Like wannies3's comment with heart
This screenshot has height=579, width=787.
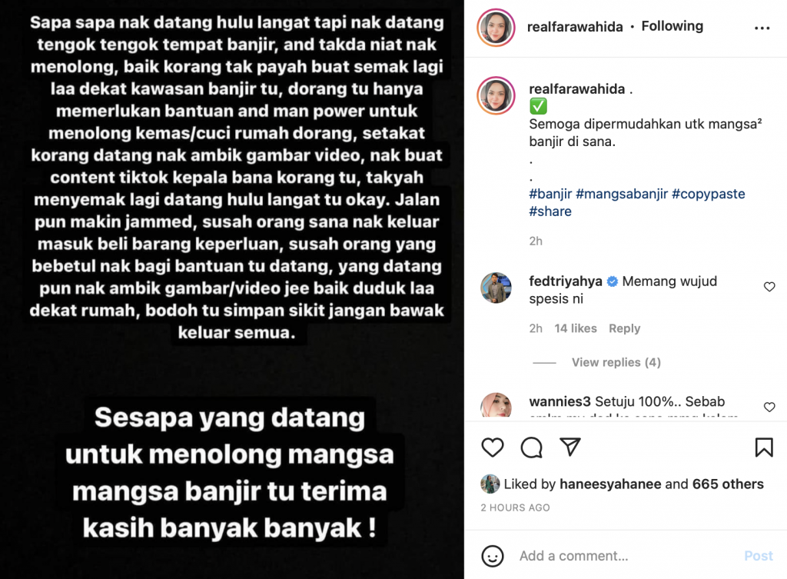coord(769,407)
